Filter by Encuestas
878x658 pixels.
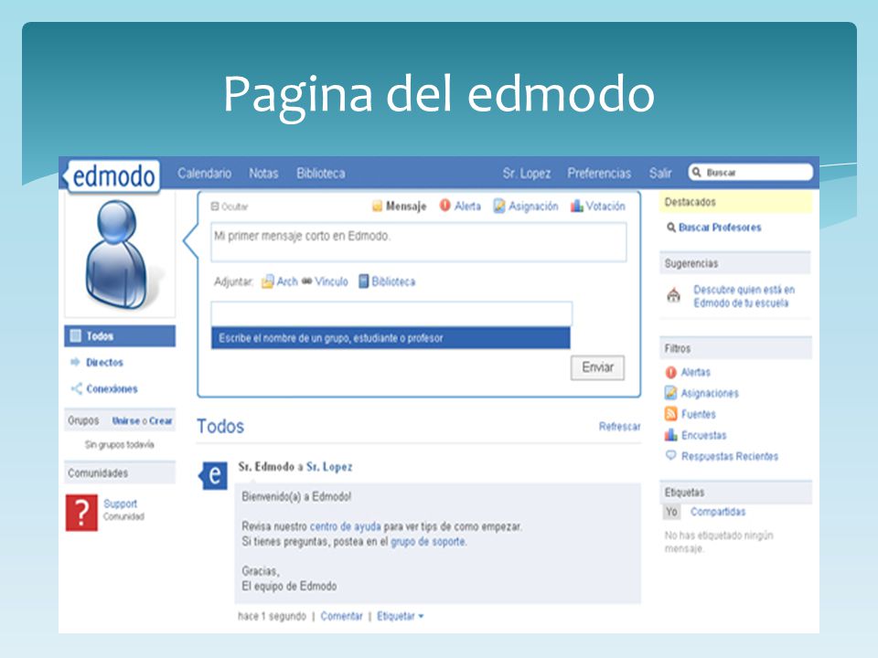pos(704,435)
